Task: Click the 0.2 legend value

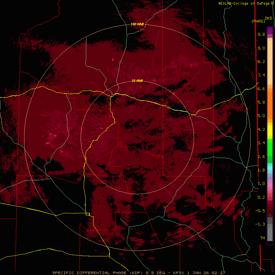Action: pos(261,197)
